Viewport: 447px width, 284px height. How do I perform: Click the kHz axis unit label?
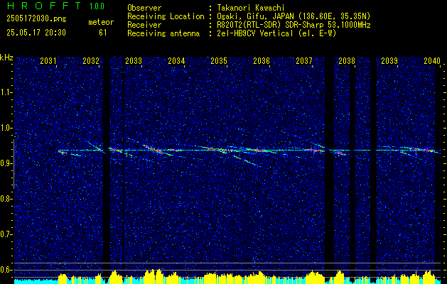click(x=6, y=58)
